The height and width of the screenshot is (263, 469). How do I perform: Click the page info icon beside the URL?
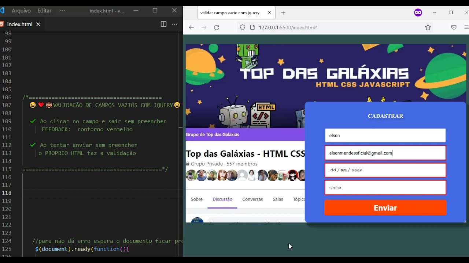coord(252,27)
